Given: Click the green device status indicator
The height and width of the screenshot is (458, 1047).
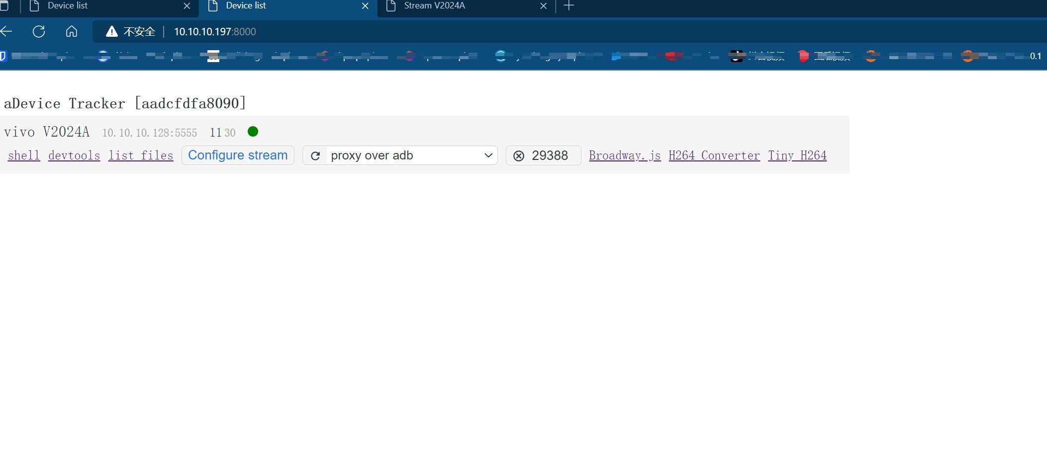Looking at the screenshot, I should coord(253,132).
